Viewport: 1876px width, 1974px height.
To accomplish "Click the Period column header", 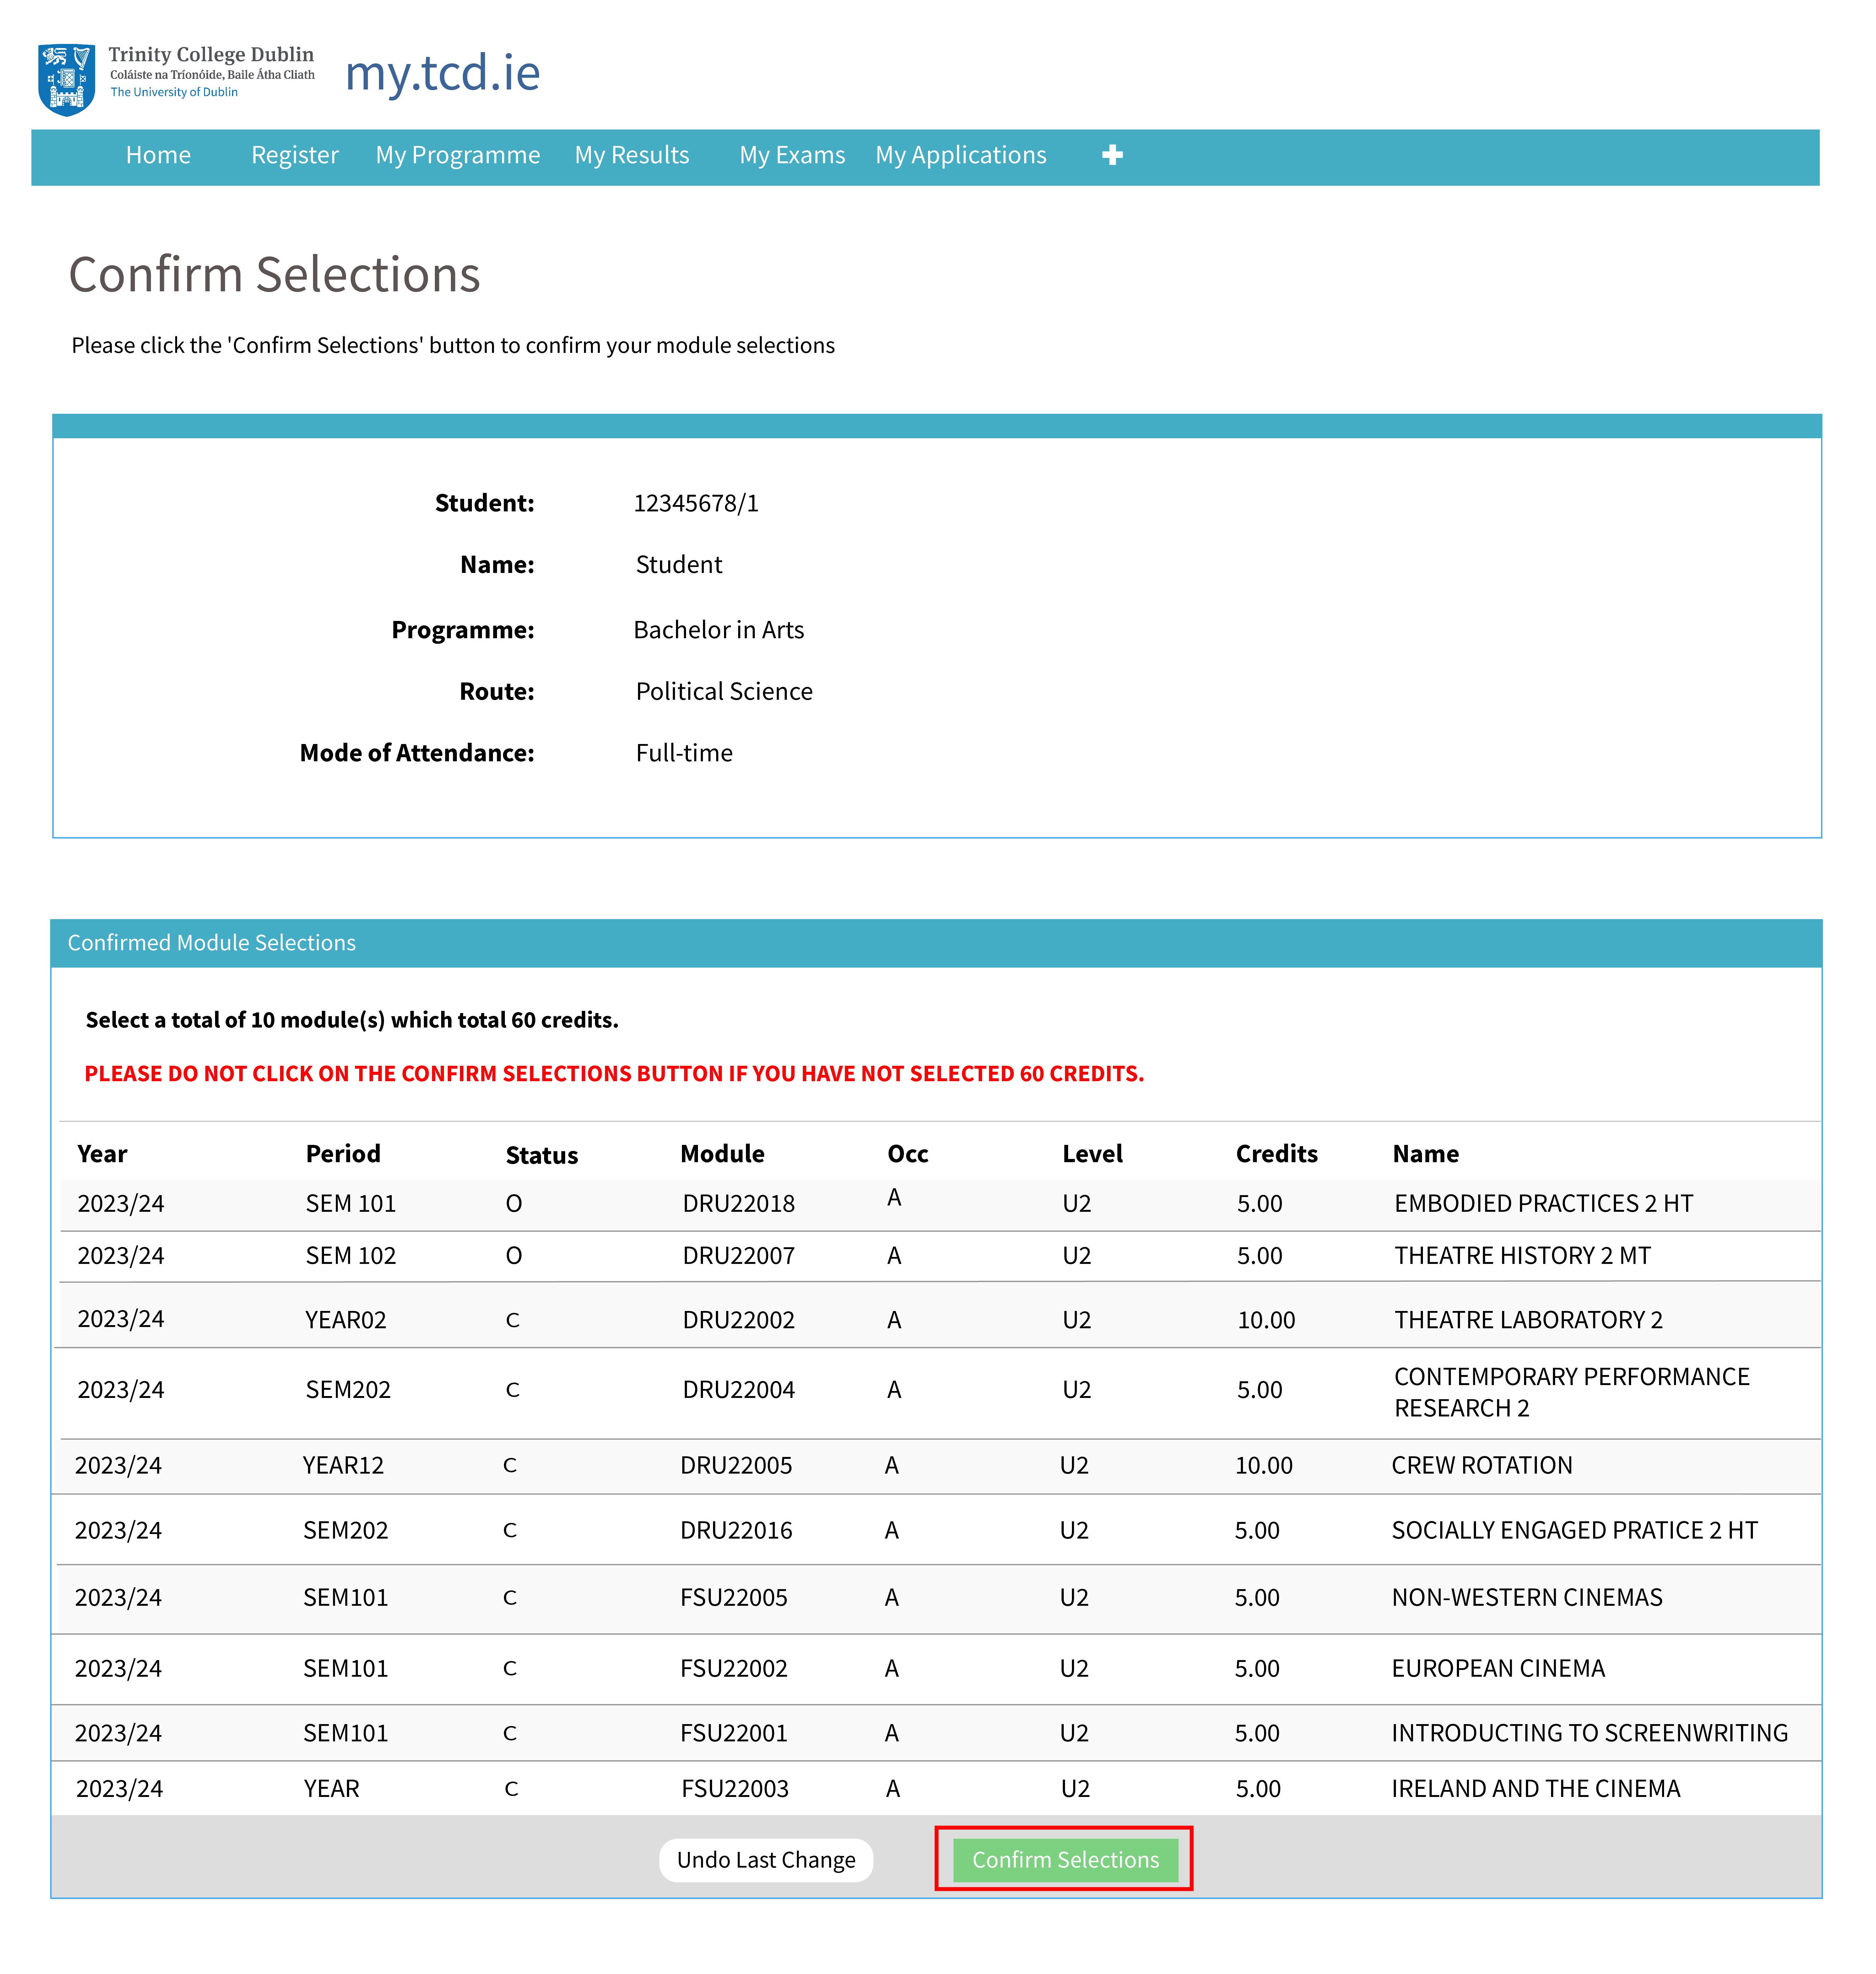I will point(343,1154).
